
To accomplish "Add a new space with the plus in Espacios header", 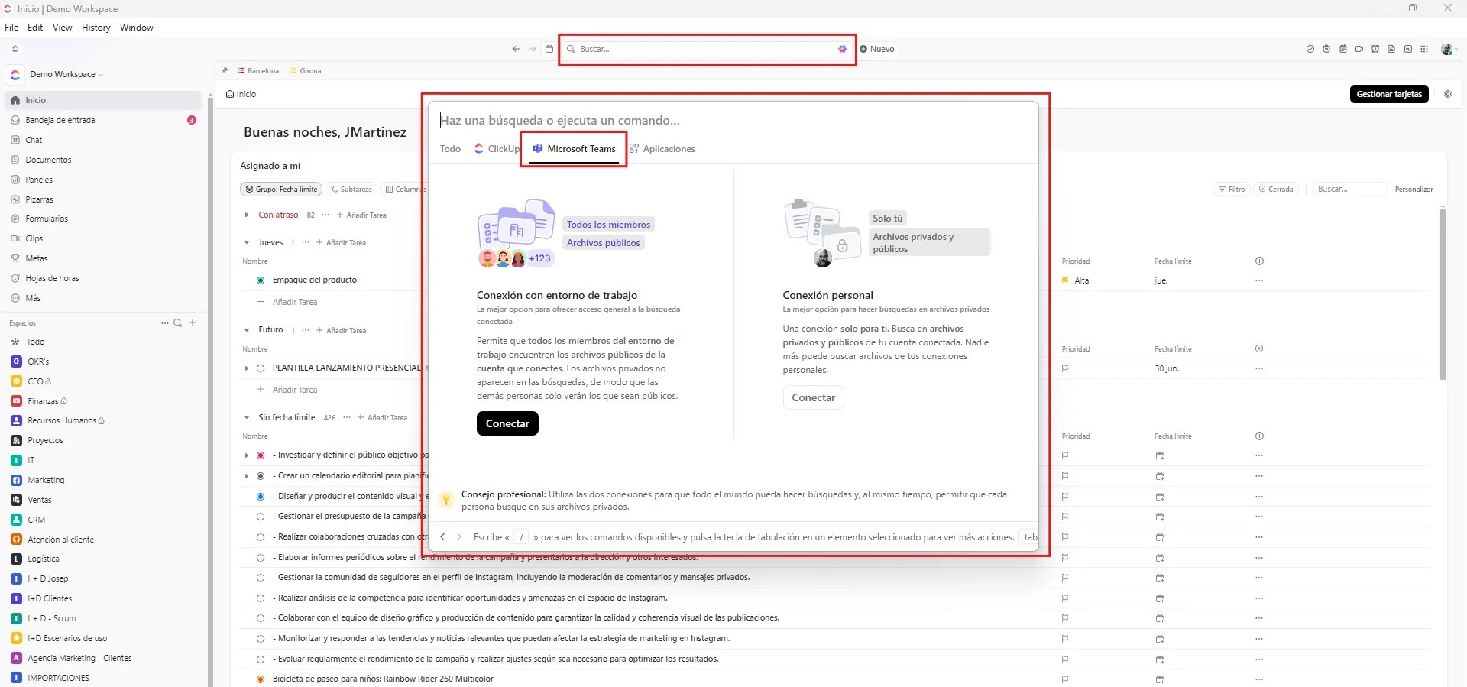I will (x=193, y=323).
